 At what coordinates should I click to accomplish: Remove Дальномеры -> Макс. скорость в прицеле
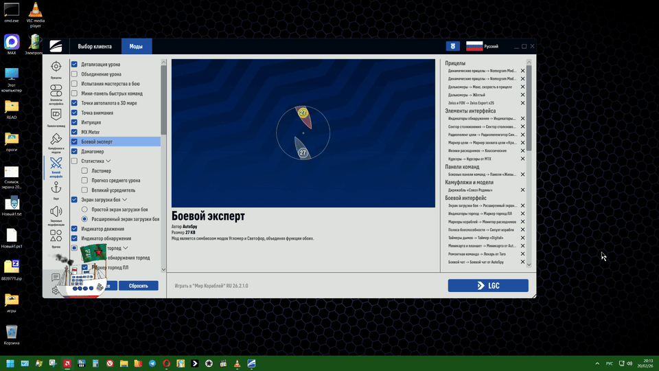pyautogui.click(x=523, y=87)
